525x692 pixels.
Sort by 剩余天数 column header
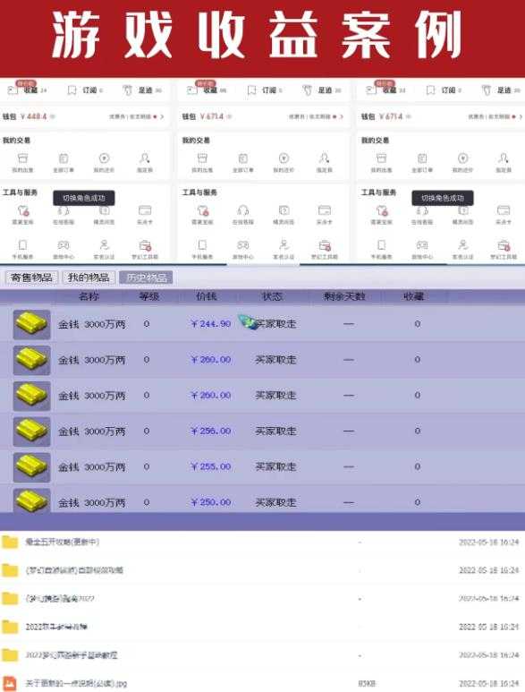[x=344, y=296]
